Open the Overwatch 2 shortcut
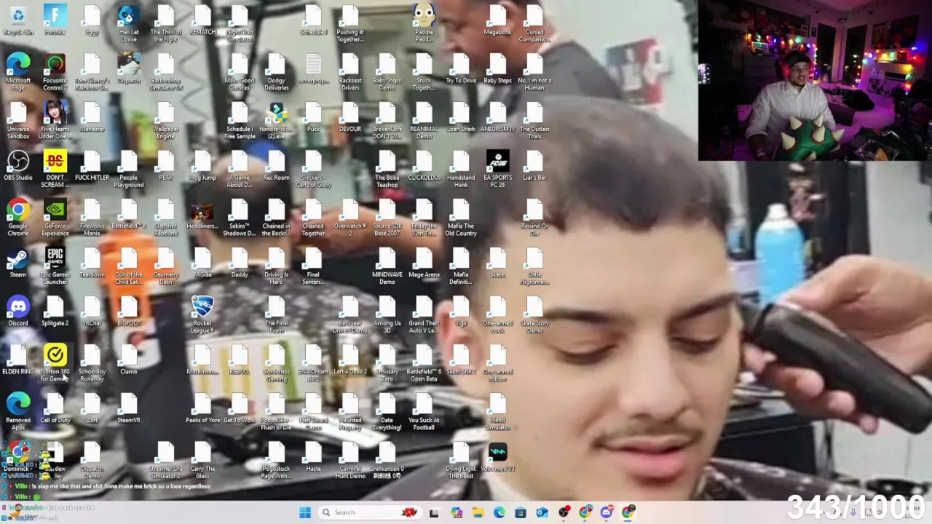The image size is (932, 524). pos(349,218)
